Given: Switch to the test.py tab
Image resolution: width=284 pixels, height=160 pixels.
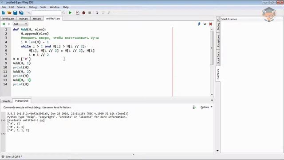Looking at the screenshot, I should click(x=37, y=19).
